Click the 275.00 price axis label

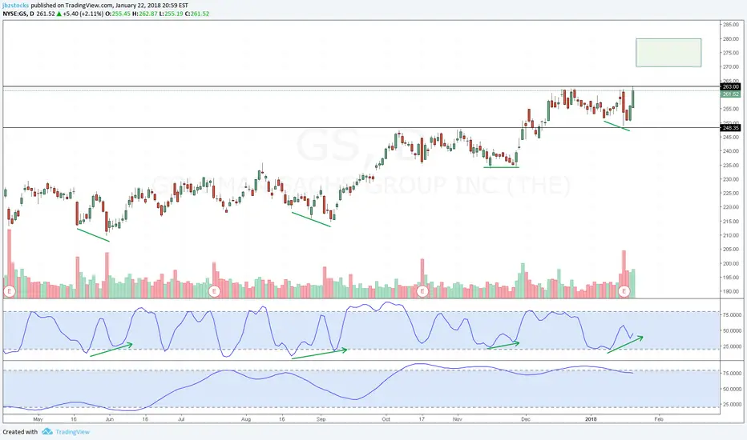[731, 53]
